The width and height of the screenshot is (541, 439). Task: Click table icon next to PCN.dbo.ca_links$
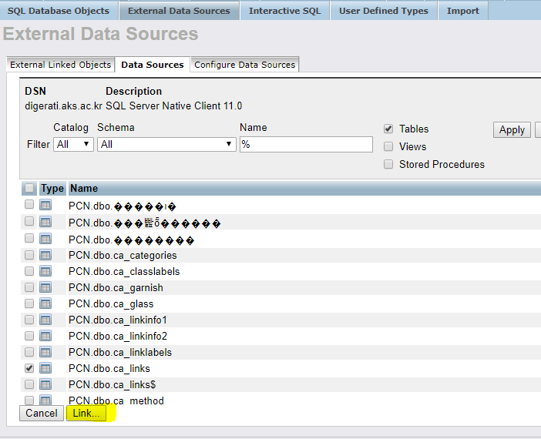point(45,384)
